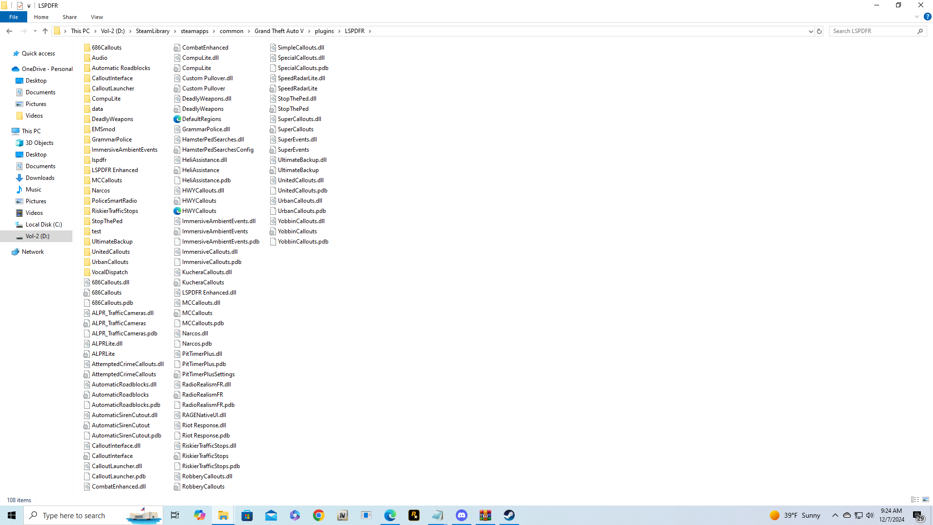Click the Search LSPDFR field

pyautogui.click(x=873, y=31)
